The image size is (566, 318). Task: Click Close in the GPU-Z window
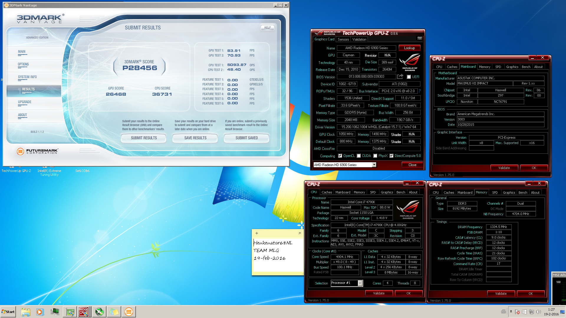tap(412, 165)
